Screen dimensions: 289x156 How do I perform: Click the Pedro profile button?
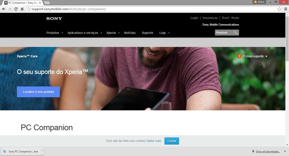click(259, 2)
